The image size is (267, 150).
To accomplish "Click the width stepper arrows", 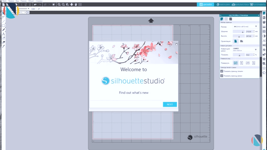I will click(x=254, y=31).
